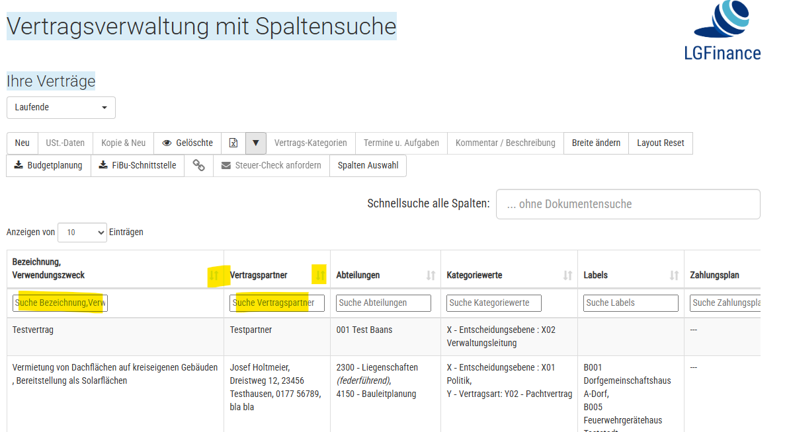Click the Spalten Auswahl button
This screenshot has height=432, width=789.
(368, 166)
